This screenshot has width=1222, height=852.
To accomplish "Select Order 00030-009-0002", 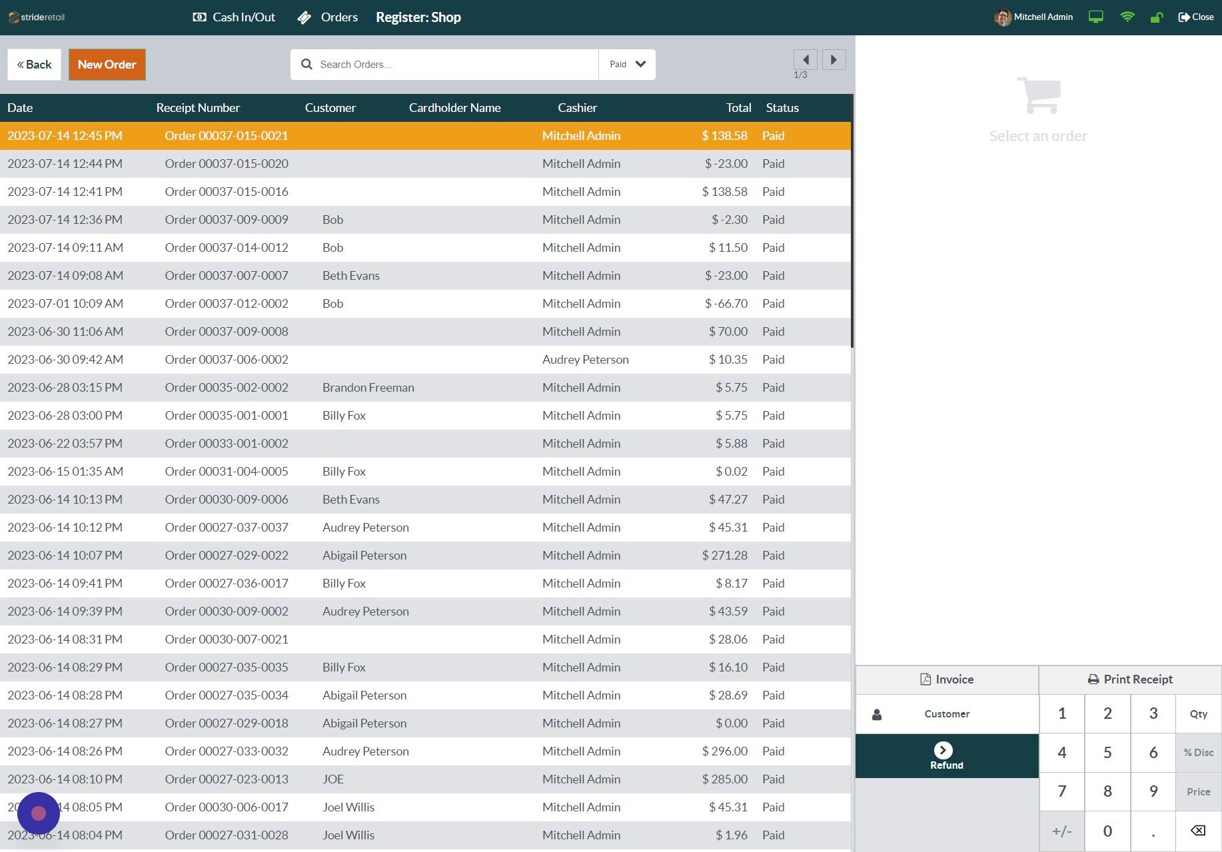I will coord(425,612).
